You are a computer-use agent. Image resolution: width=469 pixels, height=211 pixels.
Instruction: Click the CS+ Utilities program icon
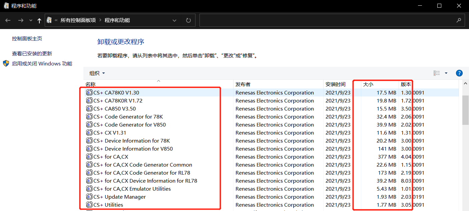(x=89, y=205)
